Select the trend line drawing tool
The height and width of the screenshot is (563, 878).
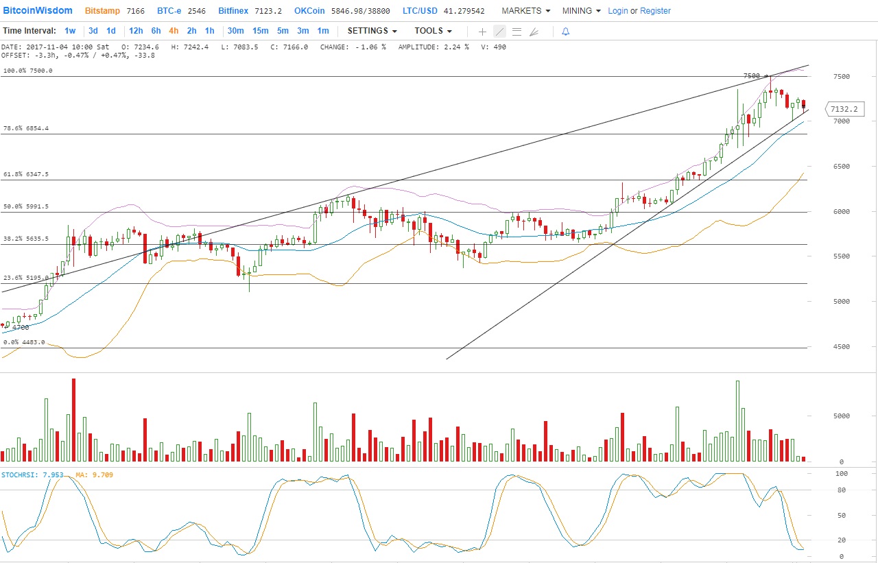(x=499, y=32)
